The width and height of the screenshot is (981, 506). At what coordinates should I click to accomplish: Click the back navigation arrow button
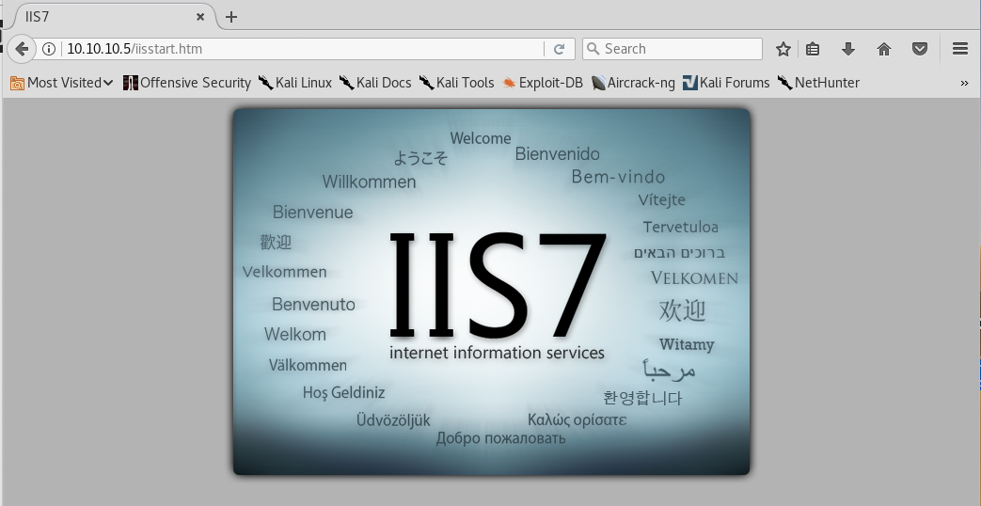point(21,49)
